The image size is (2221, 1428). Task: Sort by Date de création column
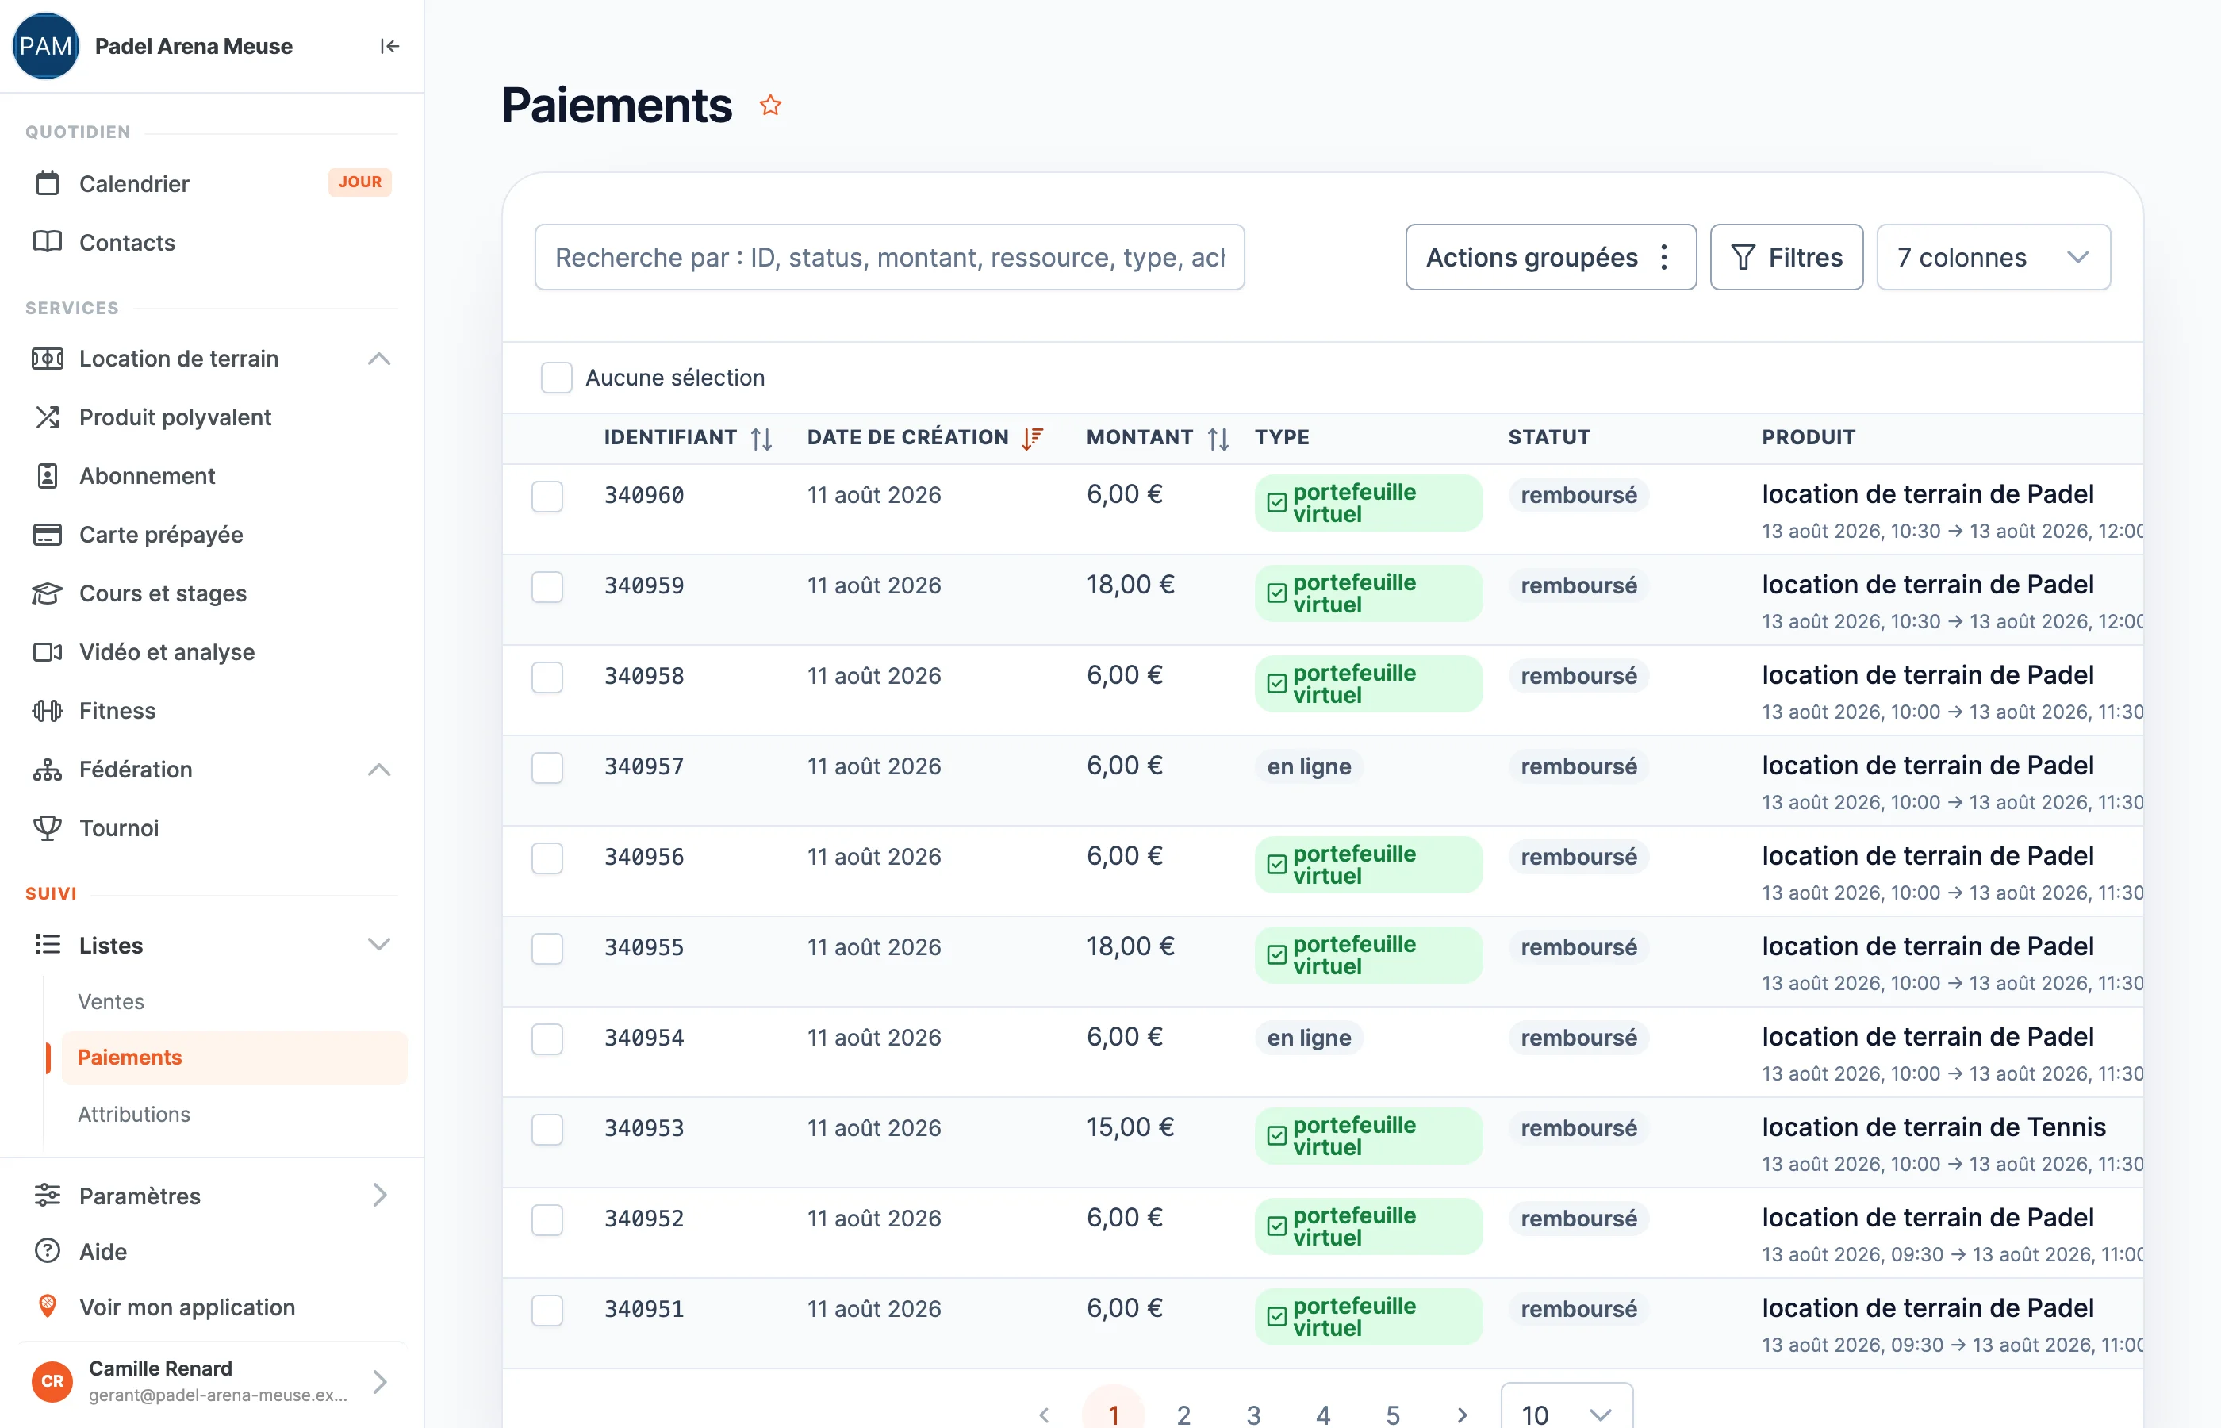point(1032,439)
